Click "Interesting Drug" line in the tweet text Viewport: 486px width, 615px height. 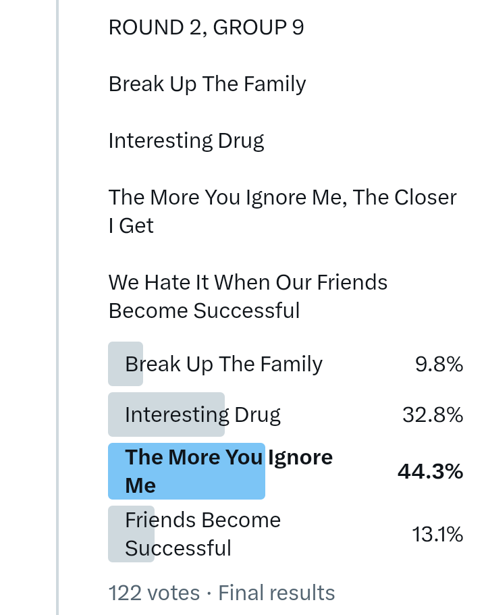(186, 140)
